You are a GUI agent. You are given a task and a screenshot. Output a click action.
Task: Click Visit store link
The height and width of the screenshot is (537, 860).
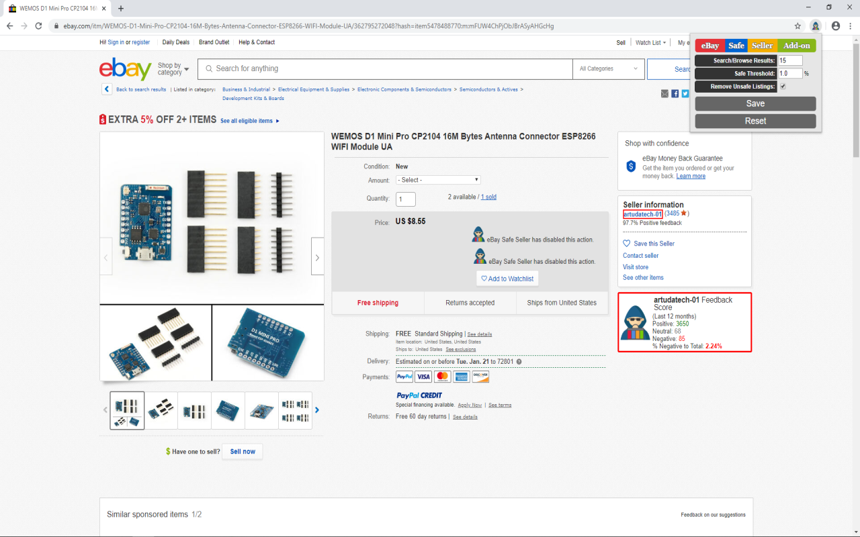point(636,267)
